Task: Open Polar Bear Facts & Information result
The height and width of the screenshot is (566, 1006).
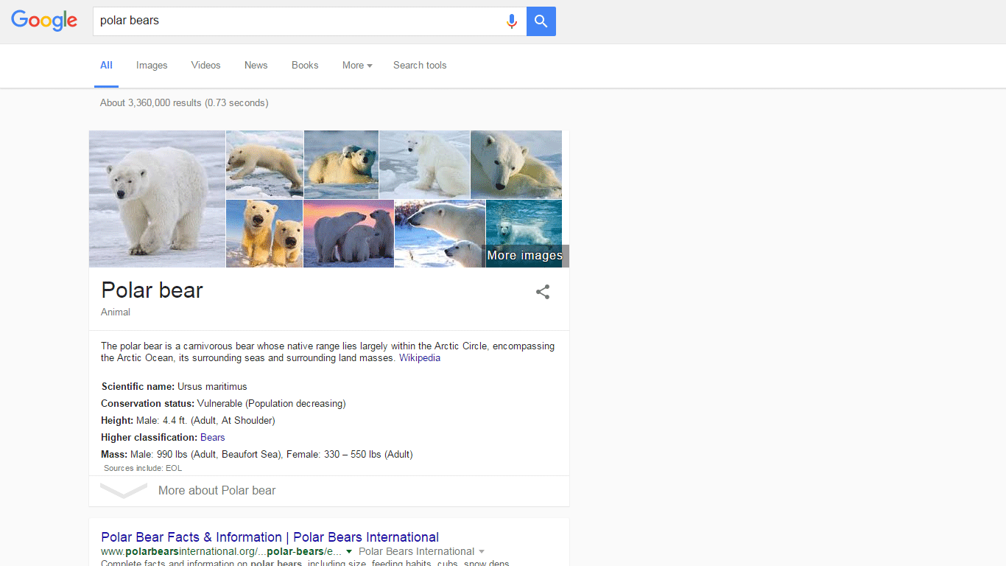Action: (270, 537)
